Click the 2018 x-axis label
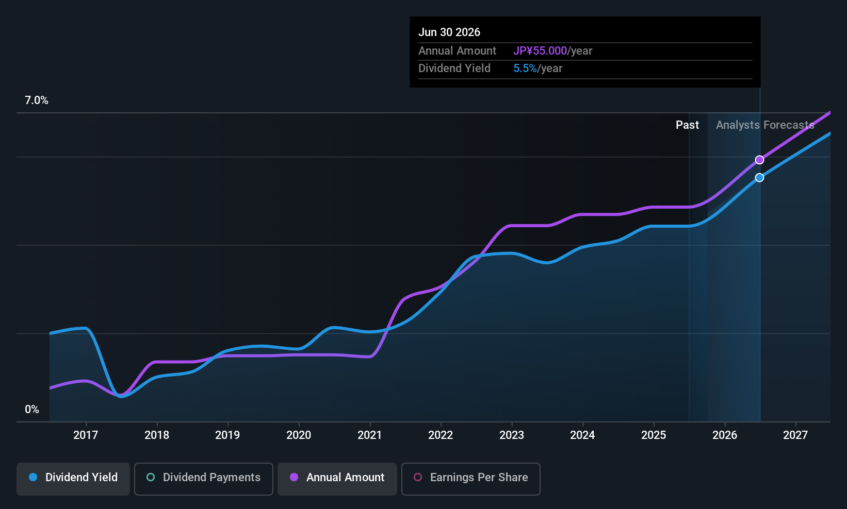 point(157,435)
